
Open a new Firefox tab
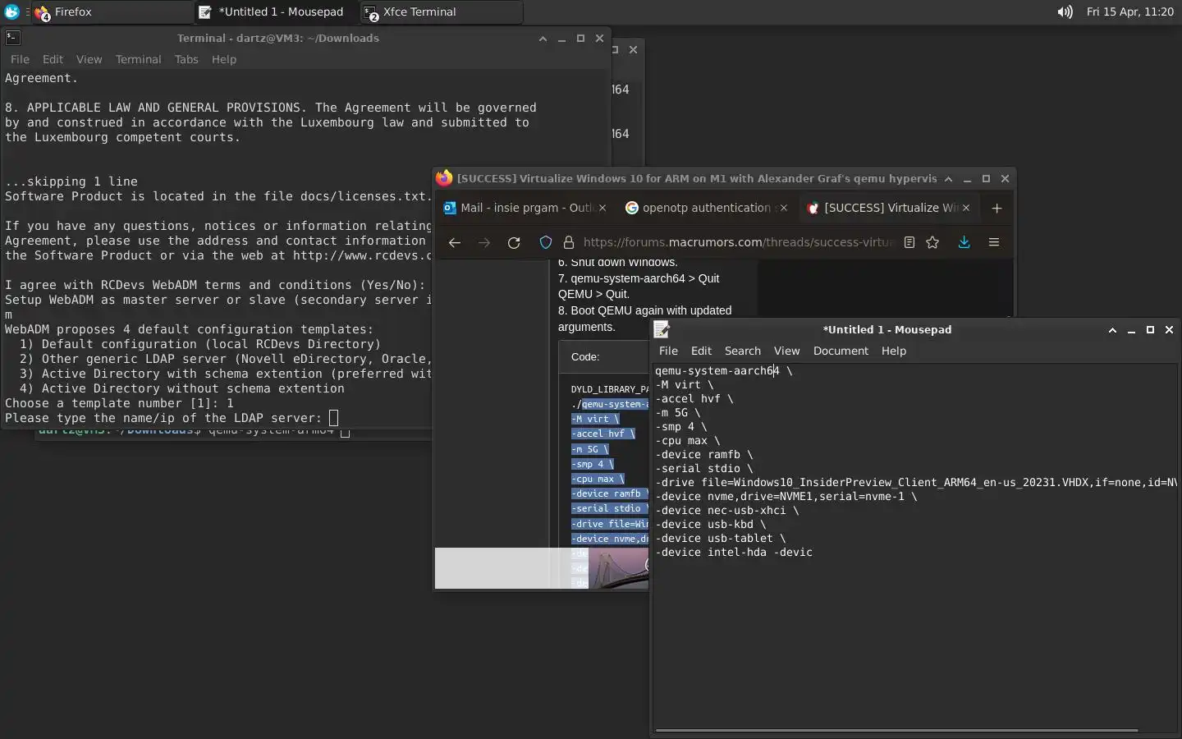tap(996, 208)
